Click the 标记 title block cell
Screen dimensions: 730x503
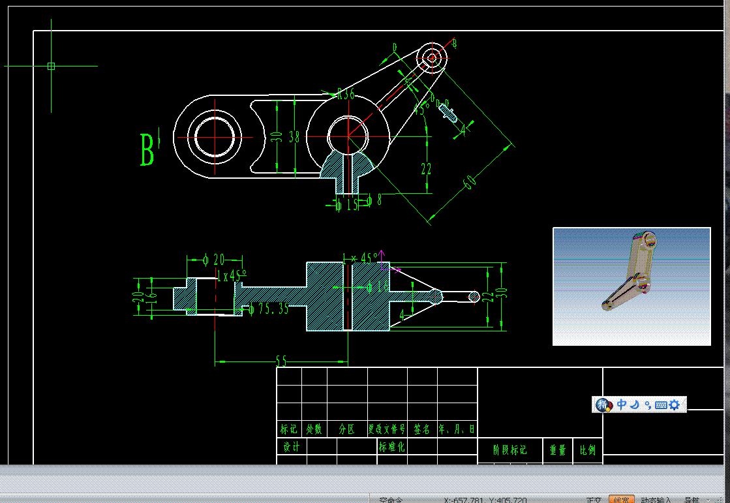(x=288, y=429)
